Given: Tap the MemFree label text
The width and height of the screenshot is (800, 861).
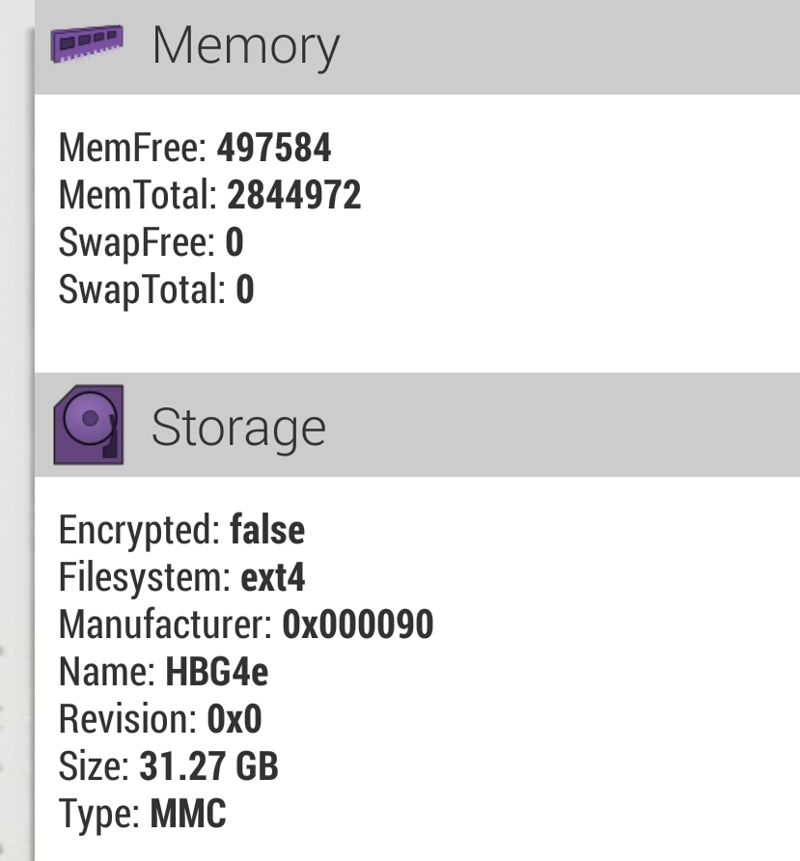Looking at the screenshot, I should tap(133, 149).
